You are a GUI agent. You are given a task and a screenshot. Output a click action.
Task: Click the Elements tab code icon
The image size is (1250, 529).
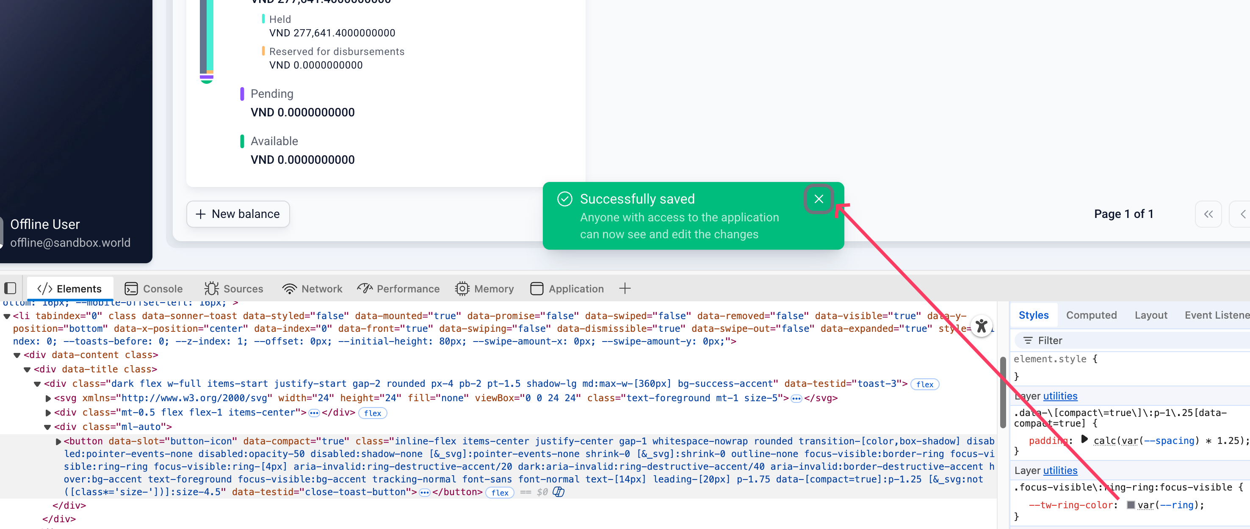click(x=44, y=289)
